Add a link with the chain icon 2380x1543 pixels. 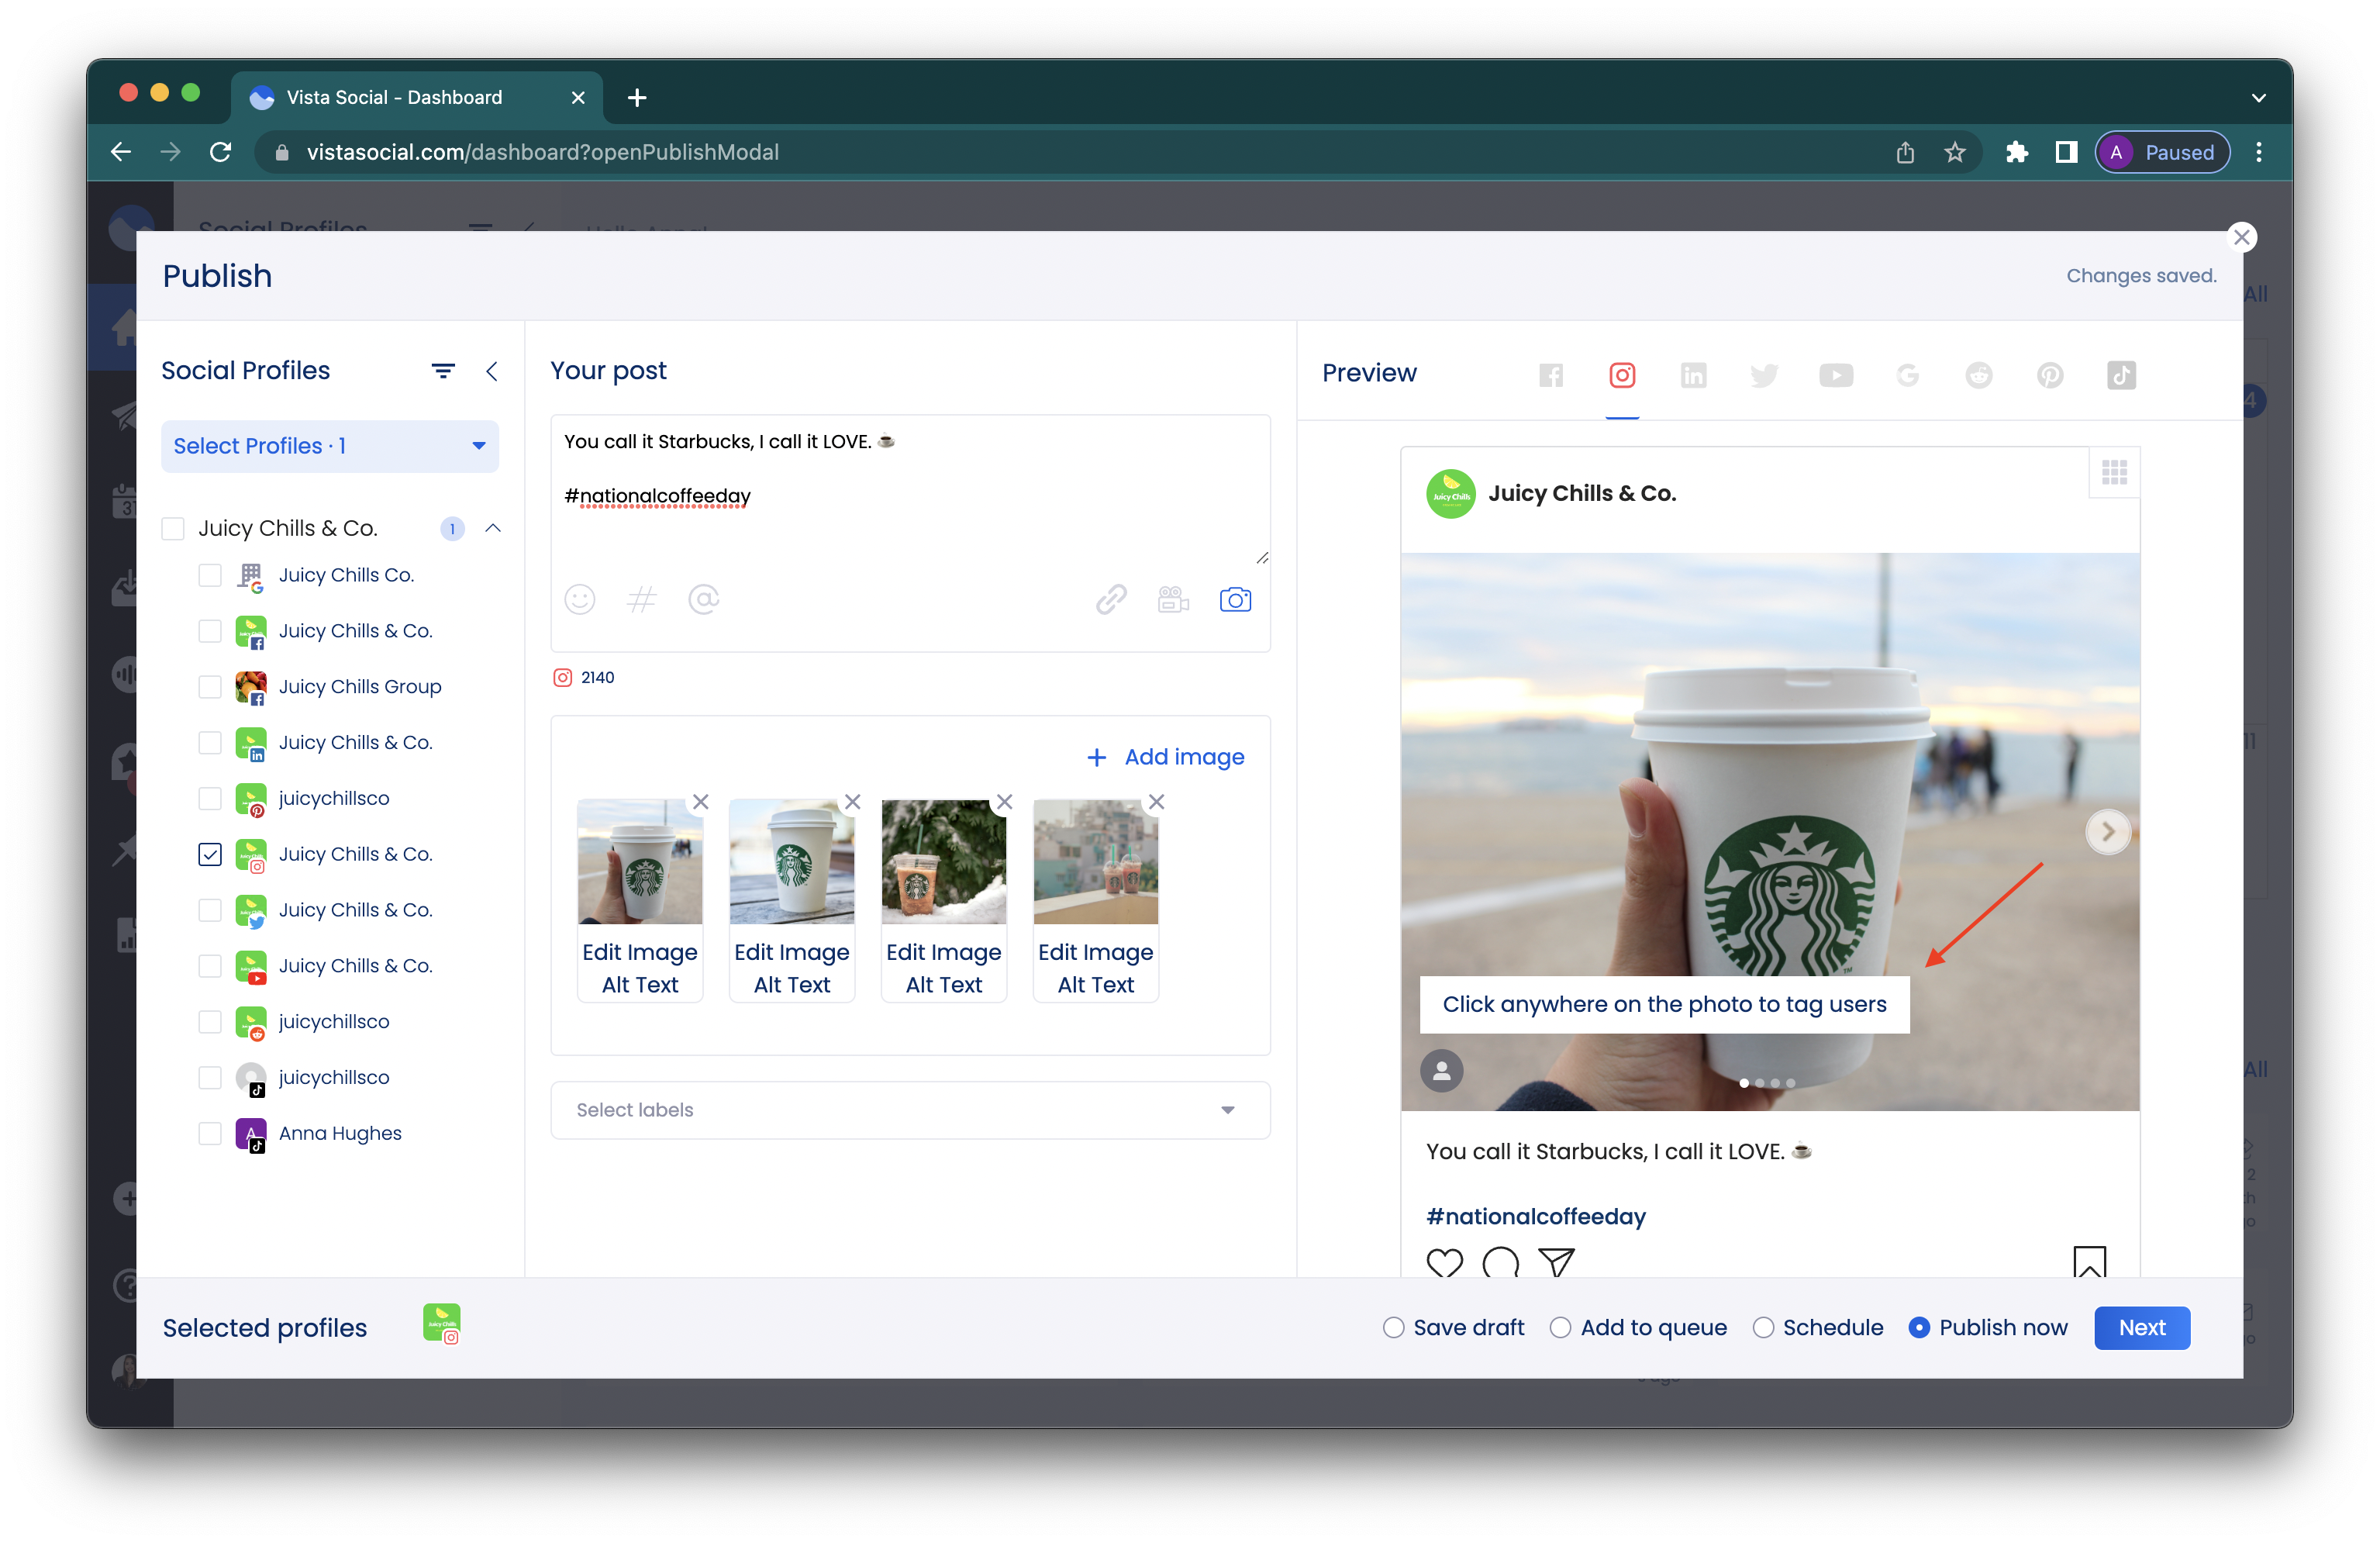point(1111,600)
